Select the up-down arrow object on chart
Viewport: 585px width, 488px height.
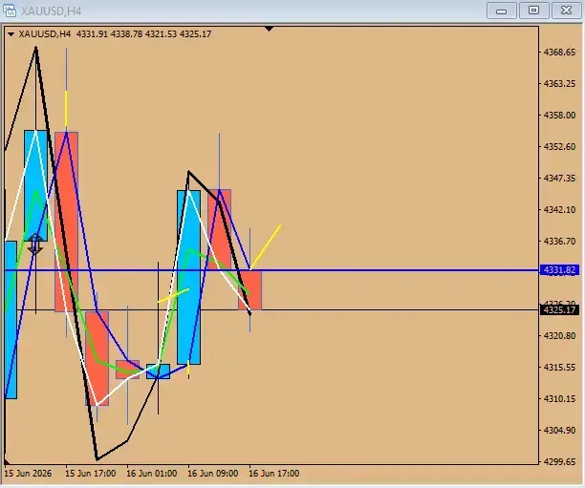(35, 244)
